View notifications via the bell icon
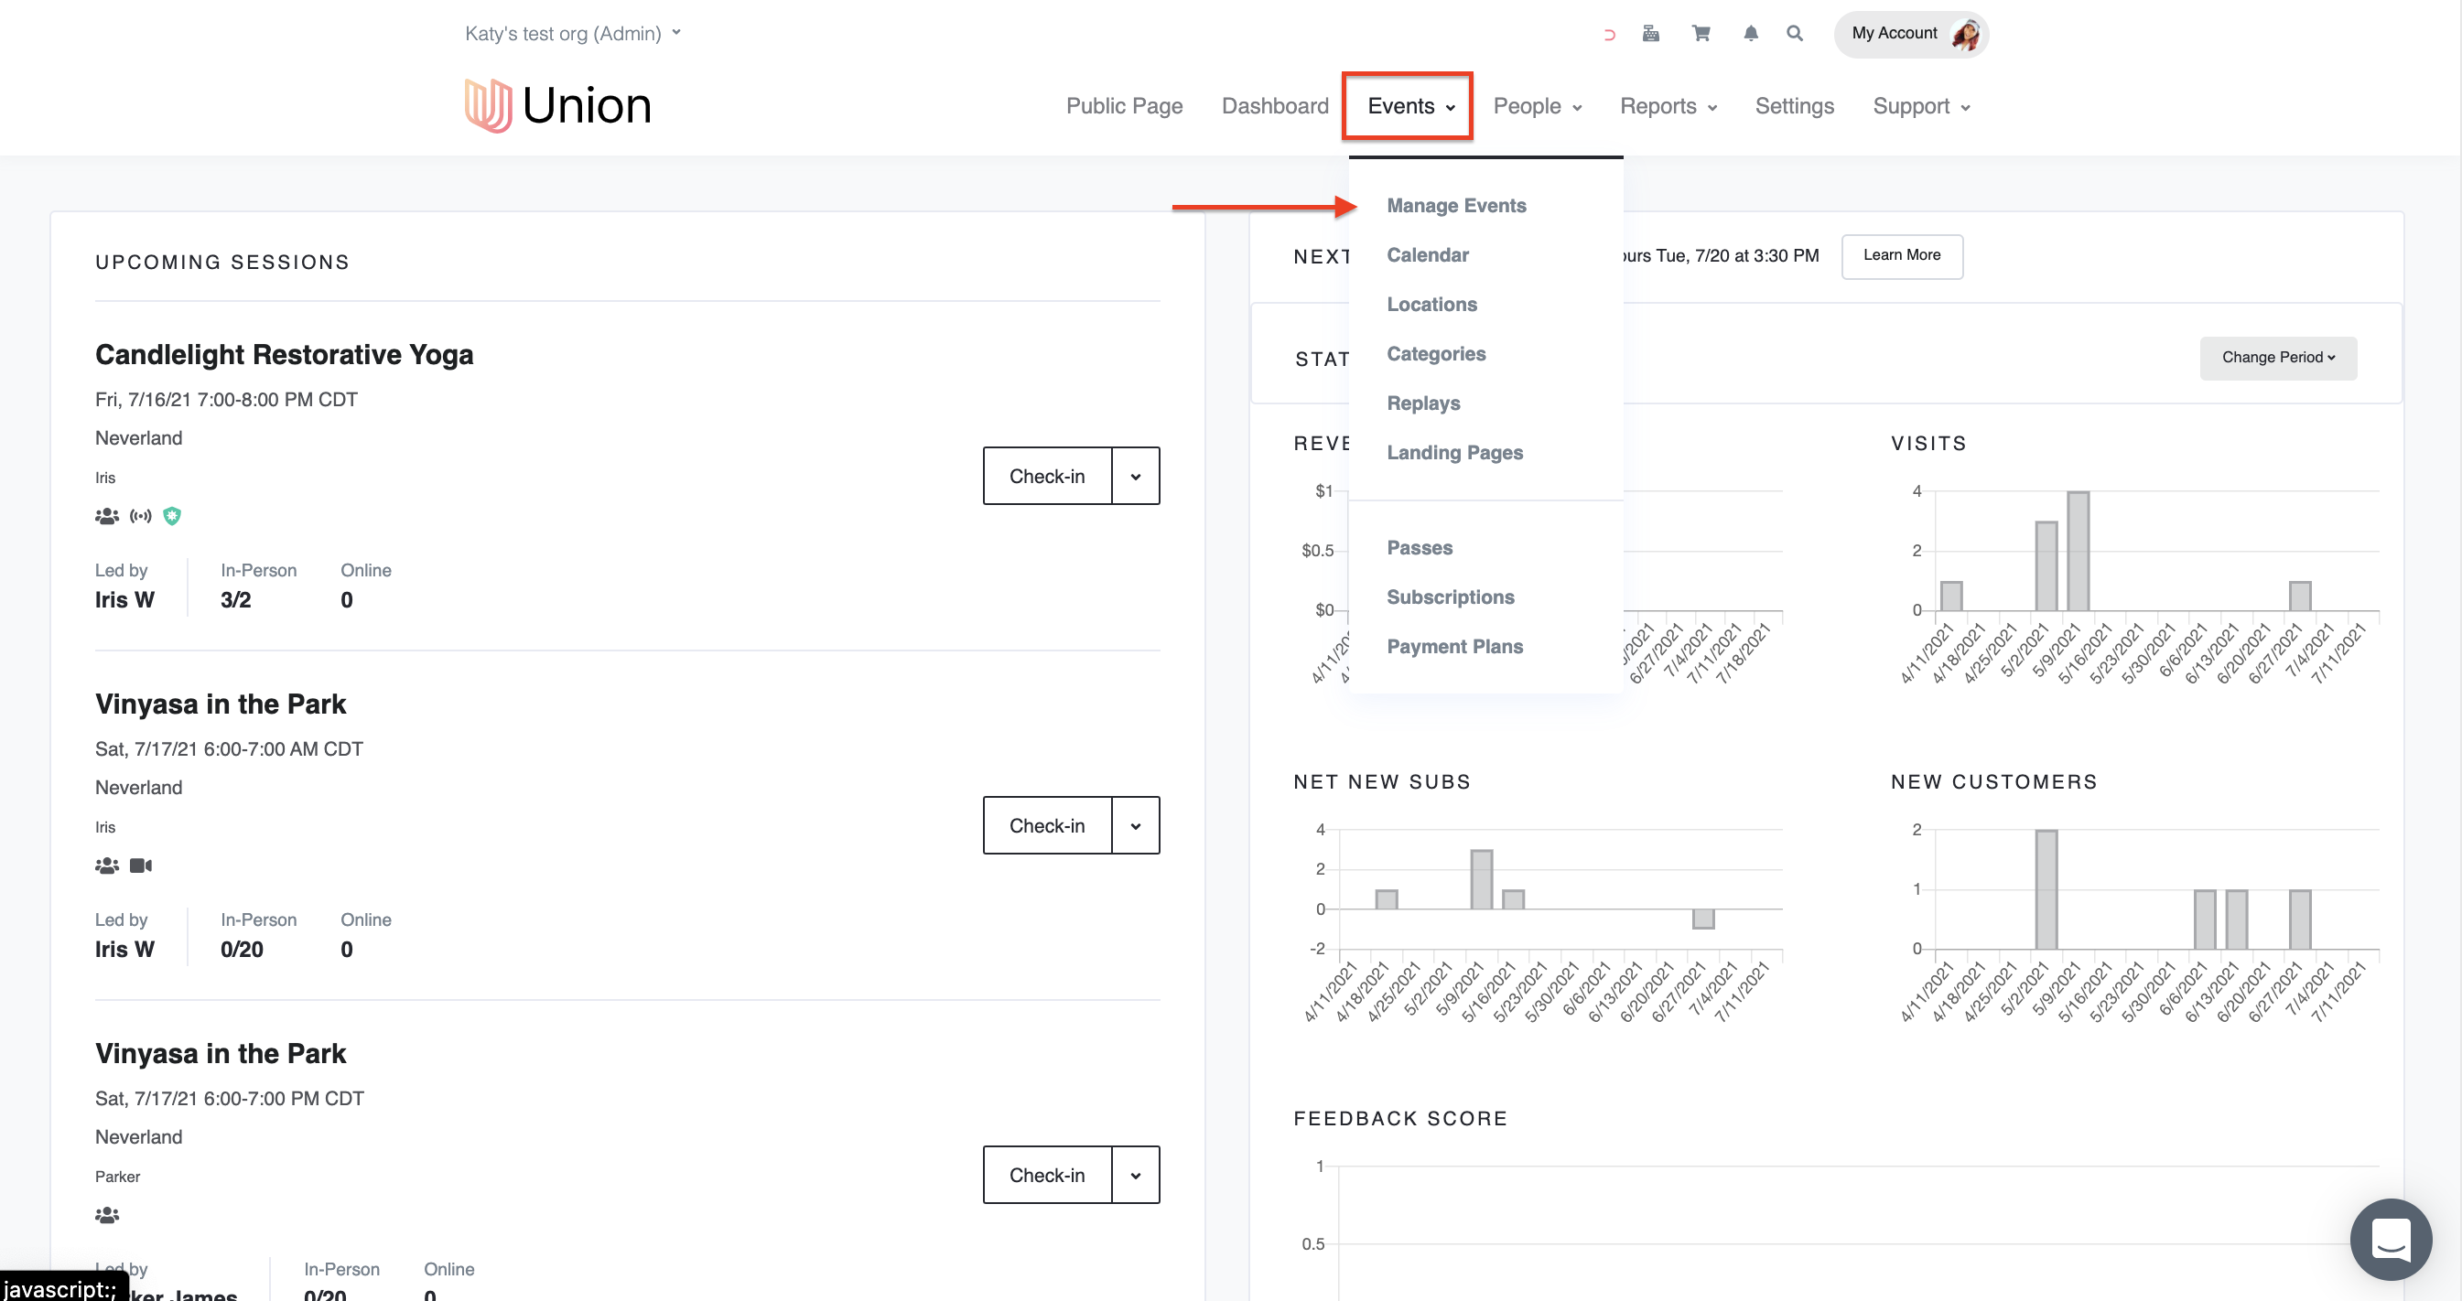 pyautogui.click(x=1750, y=34)
